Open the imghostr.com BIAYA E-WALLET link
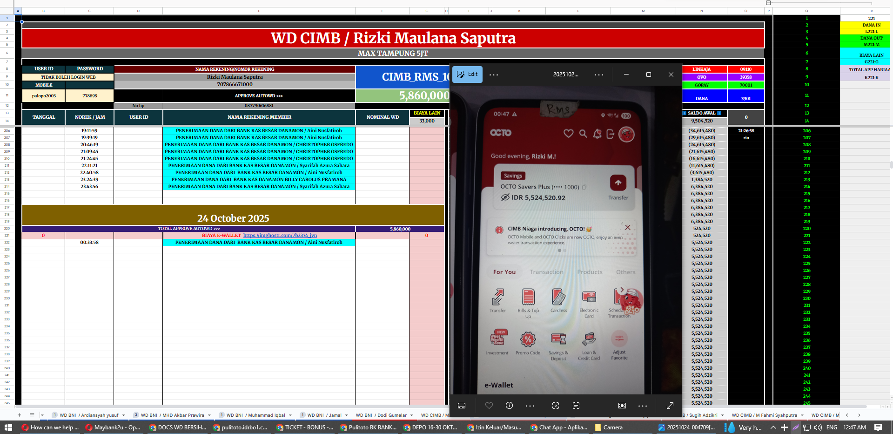This screenshot has width=893, height=434. pos(280,236)
